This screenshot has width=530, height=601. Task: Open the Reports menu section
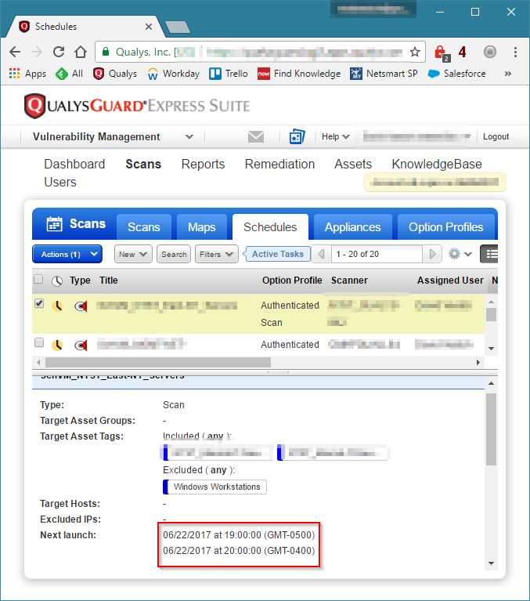click(x=203, y=164)
